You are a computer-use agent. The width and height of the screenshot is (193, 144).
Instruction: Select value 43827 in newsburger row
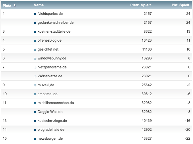click(147, 138)
